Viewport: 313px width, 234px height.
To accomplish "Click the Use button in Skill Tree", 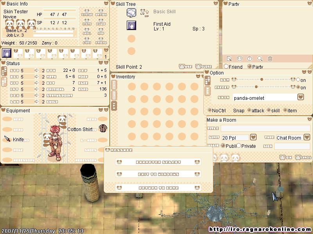I will click(x=185, y=66).
